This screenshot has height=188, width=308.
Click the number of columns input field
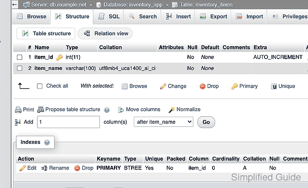(68, 122)
